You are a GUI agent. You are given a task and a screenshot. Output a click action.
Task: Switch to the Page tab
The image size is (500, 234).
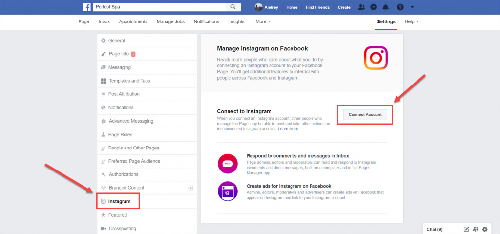[x=83, y=21]
